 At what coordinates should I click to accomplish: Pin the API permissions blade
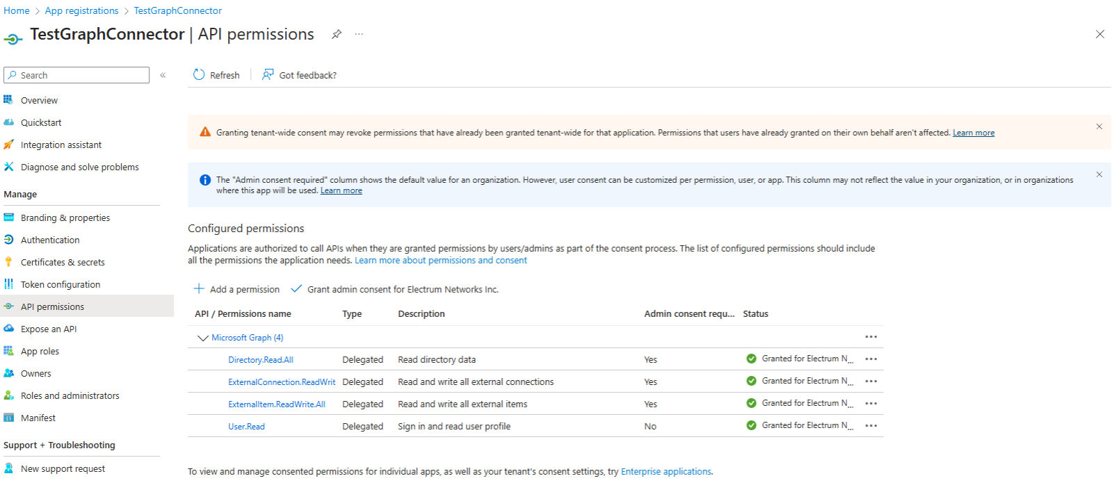(x=337, y=34)
